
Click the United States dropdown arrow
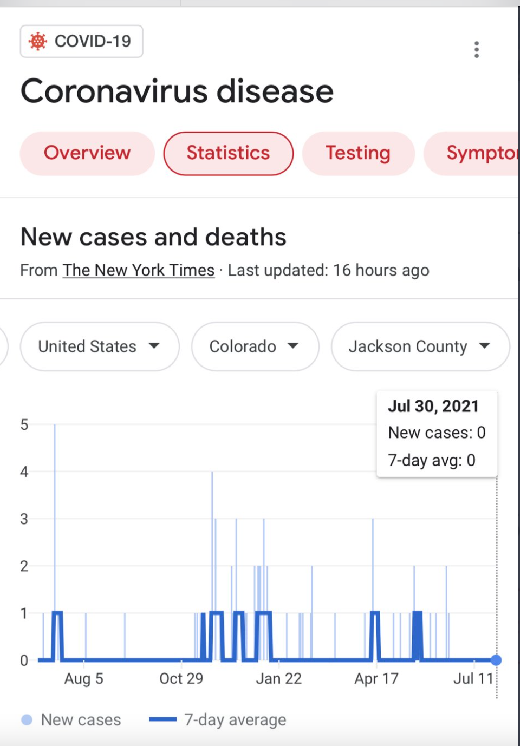[154, 346]
